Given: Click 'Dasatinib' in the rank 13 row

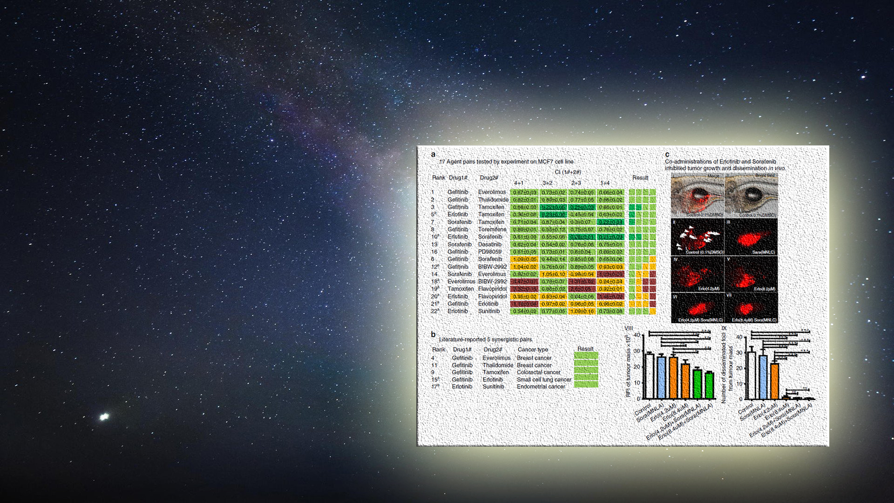Looking at the screenshot, I should (x=490, y=244).
